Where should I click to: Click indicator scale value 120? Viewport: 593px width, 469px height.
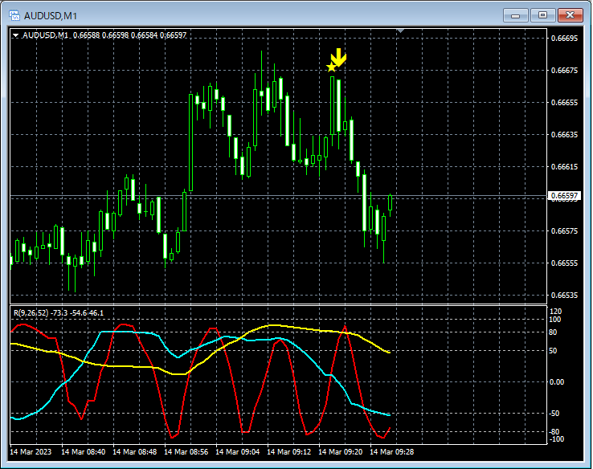click(555, 312)
